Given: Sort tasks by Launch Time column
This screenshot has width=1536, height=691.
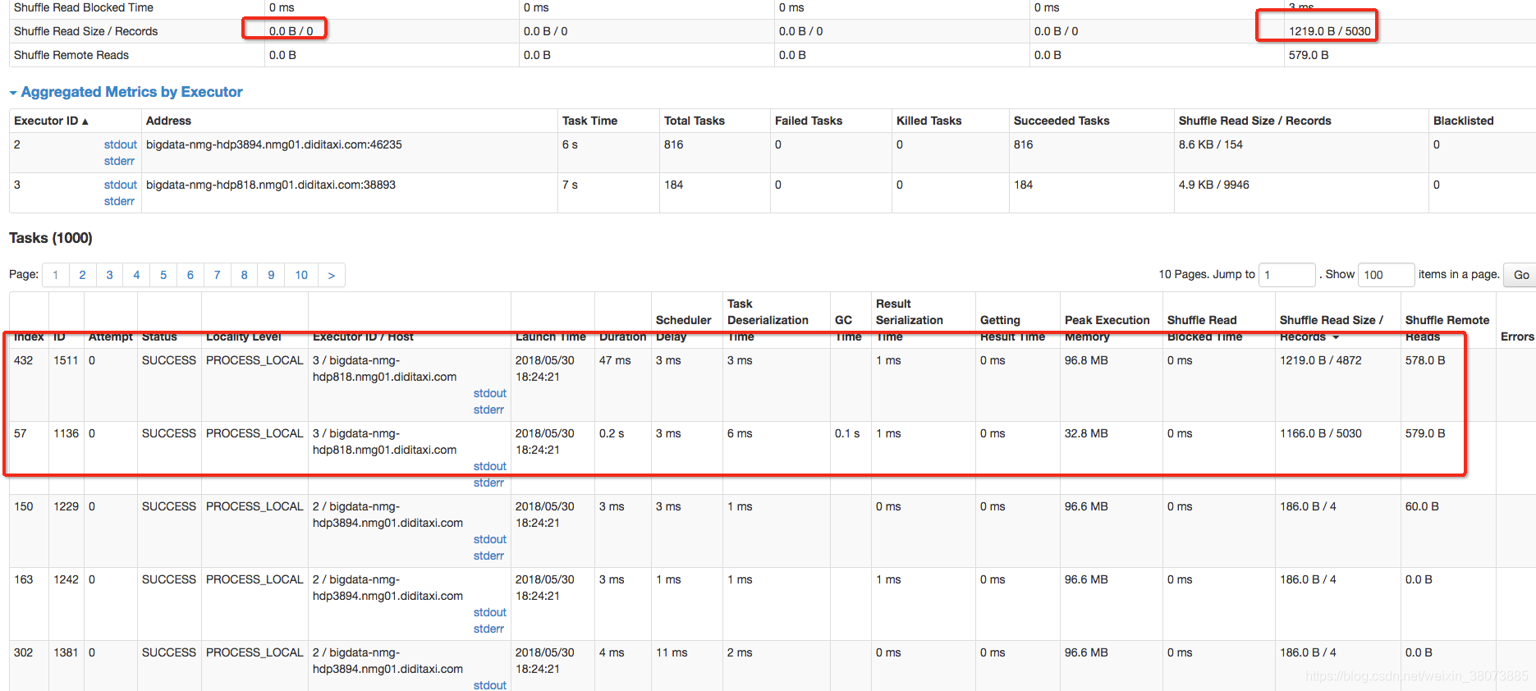Looking at the screenshot, I should pos(551,336).
